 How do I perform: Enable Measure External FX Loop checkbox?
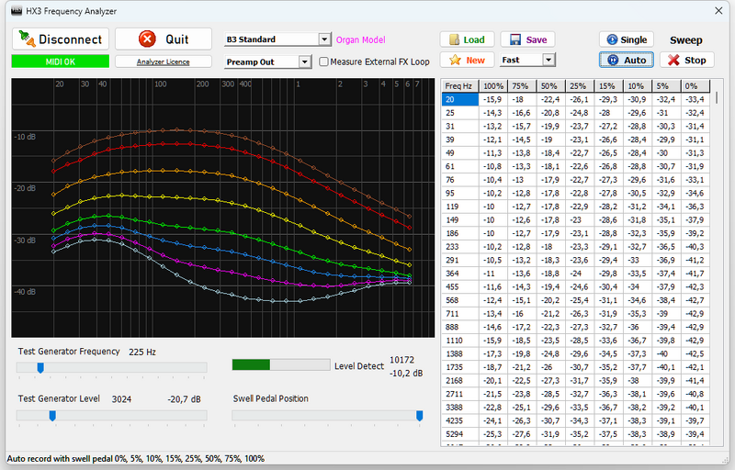coord(323,62)
